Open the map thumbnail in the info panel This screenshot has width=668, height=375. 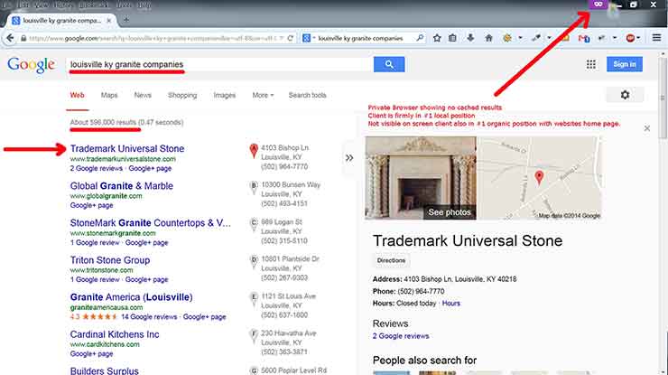[539, 178]
